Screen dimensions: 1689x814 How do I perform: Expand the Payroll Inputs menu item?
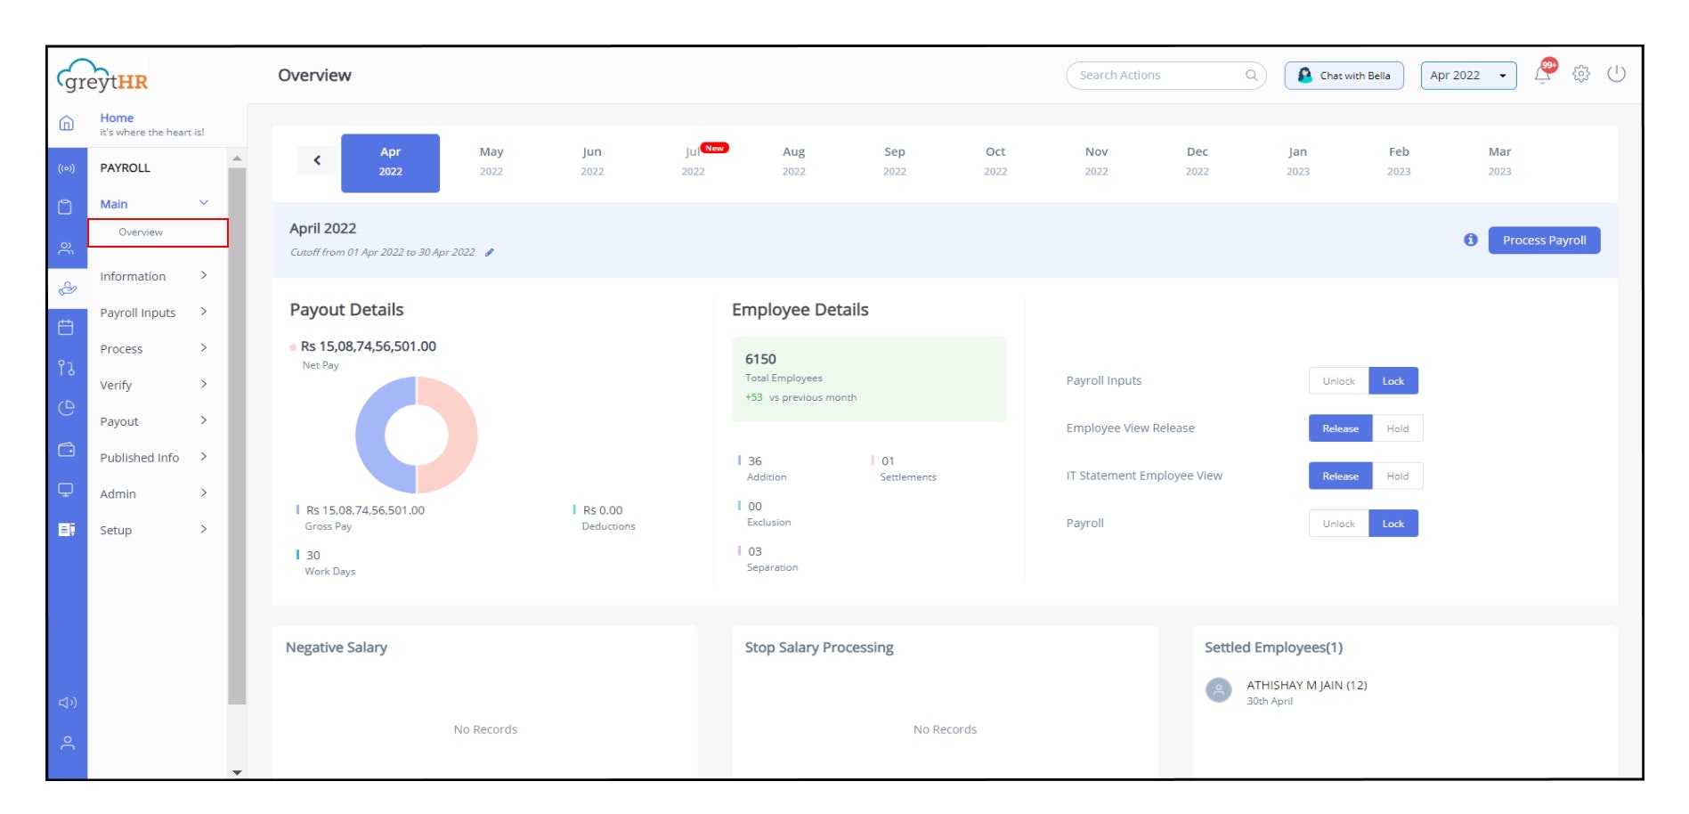click(x=139, y=313)
